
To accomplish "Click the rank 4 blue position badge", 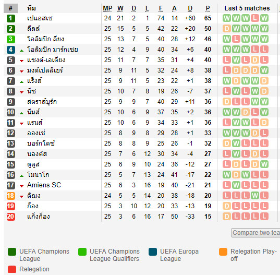I will (x=11, y=50).
